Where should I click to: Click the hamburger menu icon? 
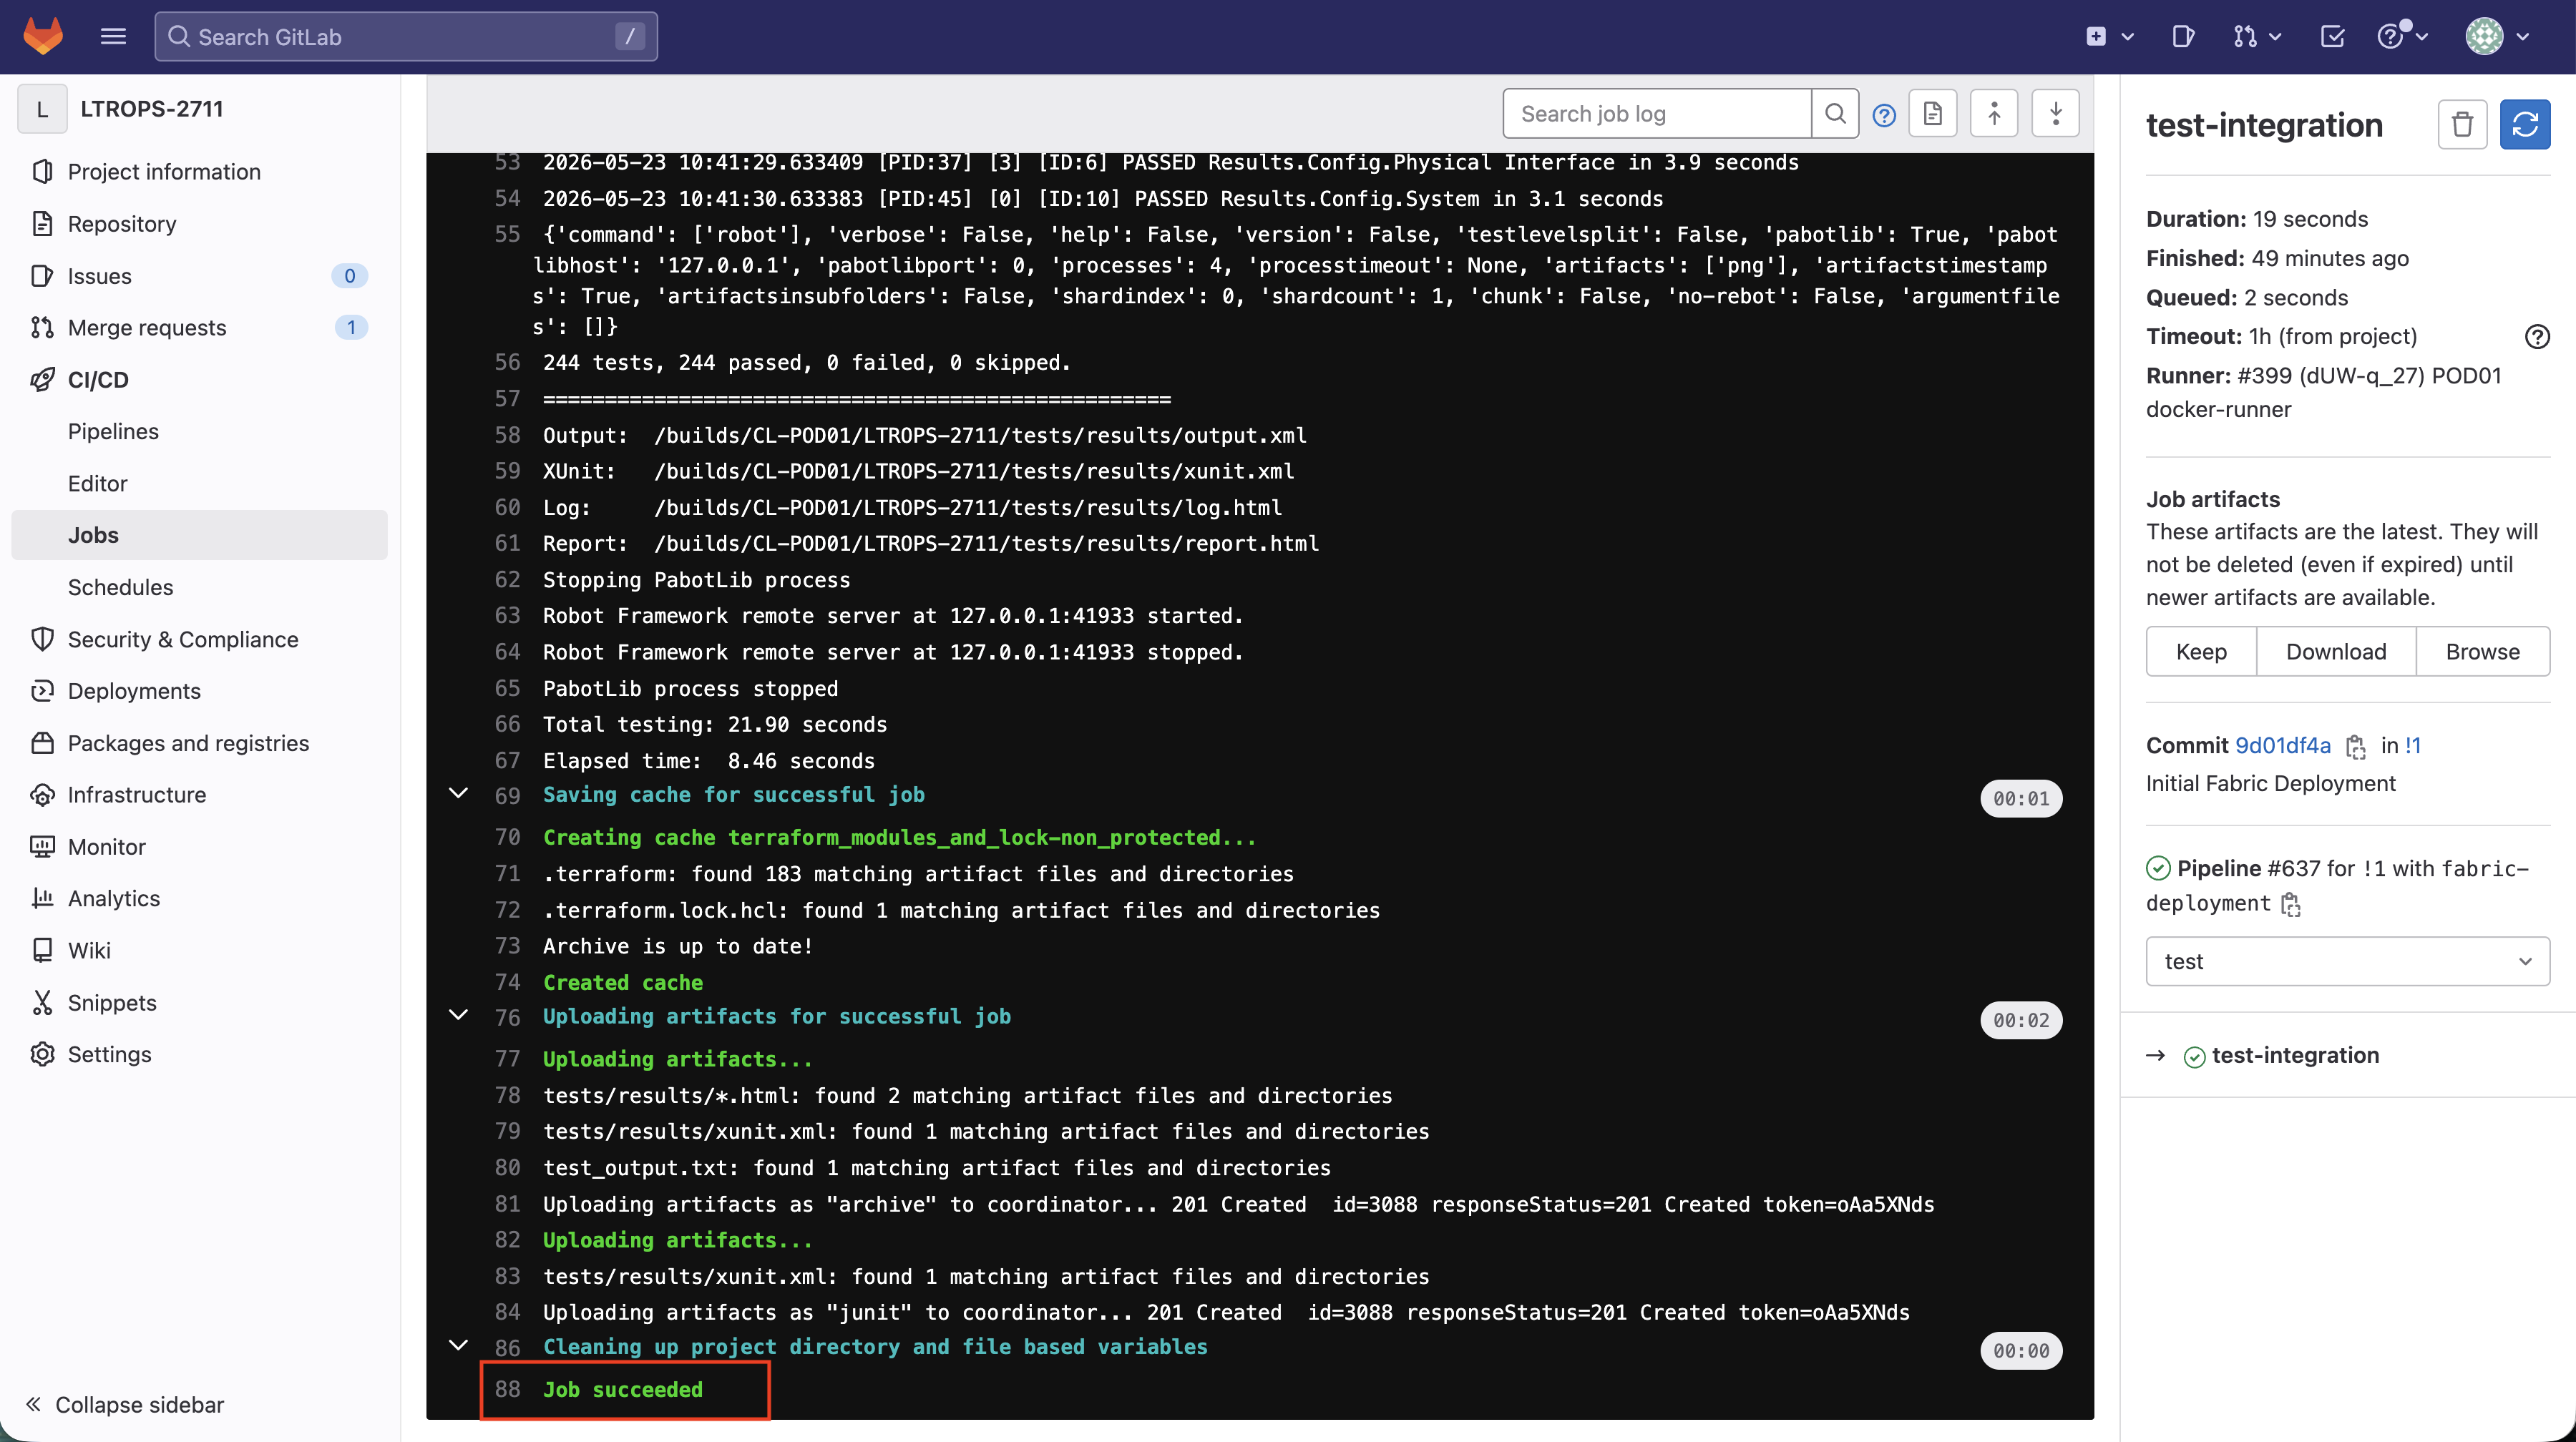click(x=113, y=37)
